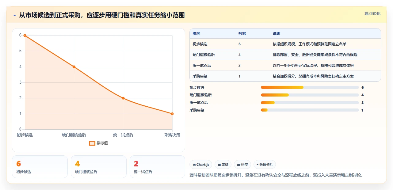Screen dimensions: 393x190
Task: Click the 维度 column header
Action: pyautogui.click(x=196, y=34)
